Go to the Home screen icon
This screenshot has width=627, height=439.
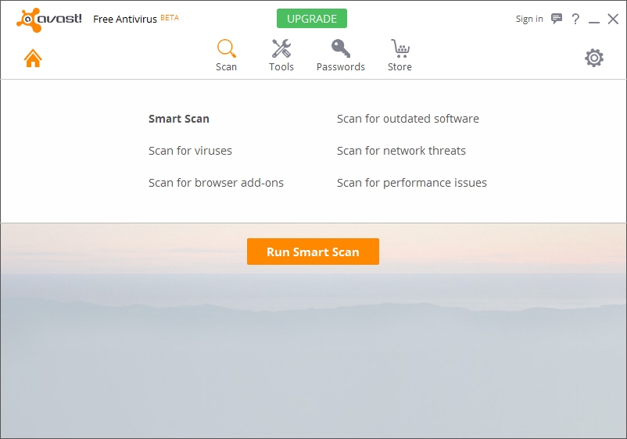(33, 58)
